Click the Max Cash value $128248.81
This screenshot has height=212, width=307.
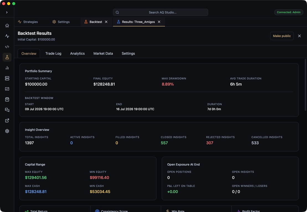36,192
